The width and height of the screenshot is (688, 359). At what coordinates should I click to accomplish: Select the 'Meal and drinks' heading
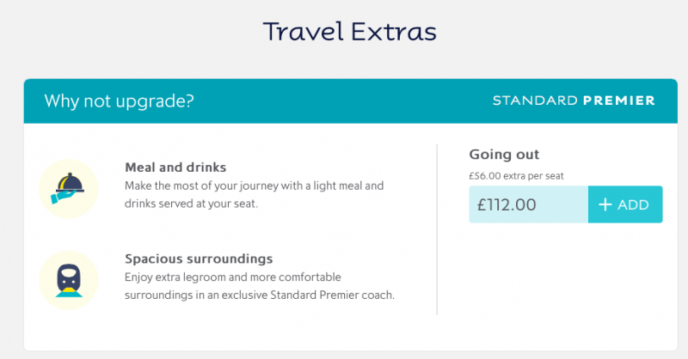tap(175, 167)
